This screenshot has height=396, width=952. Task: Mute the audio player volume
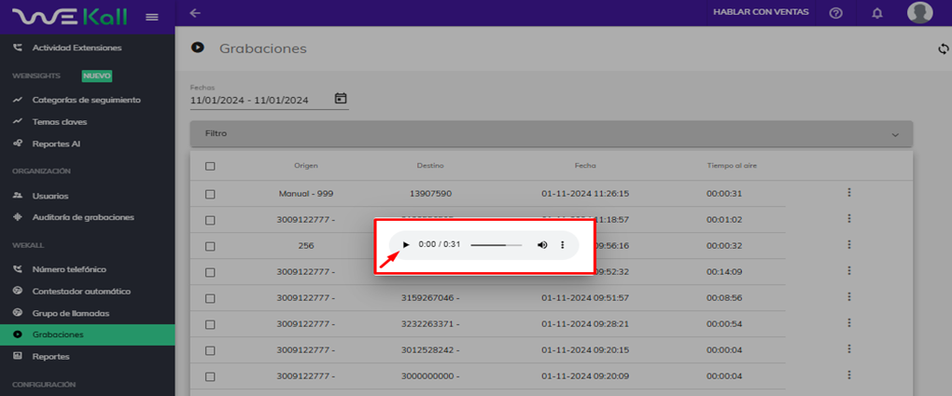pos(542,245)
